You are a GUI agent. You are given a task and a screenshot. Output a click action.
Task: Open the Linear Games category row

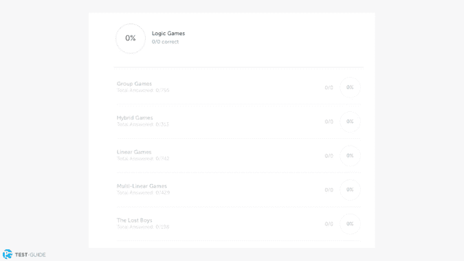(x=239, y=155)
